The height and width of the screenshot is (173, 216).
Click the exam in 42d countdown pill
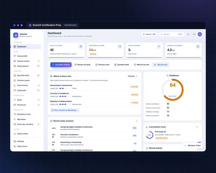pyautogui.click(x=149, y=34)
